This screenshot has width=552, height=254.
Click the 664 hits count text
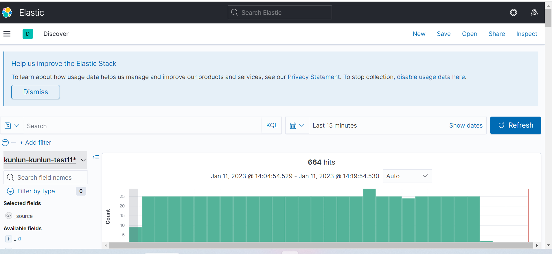click(321, 162)
